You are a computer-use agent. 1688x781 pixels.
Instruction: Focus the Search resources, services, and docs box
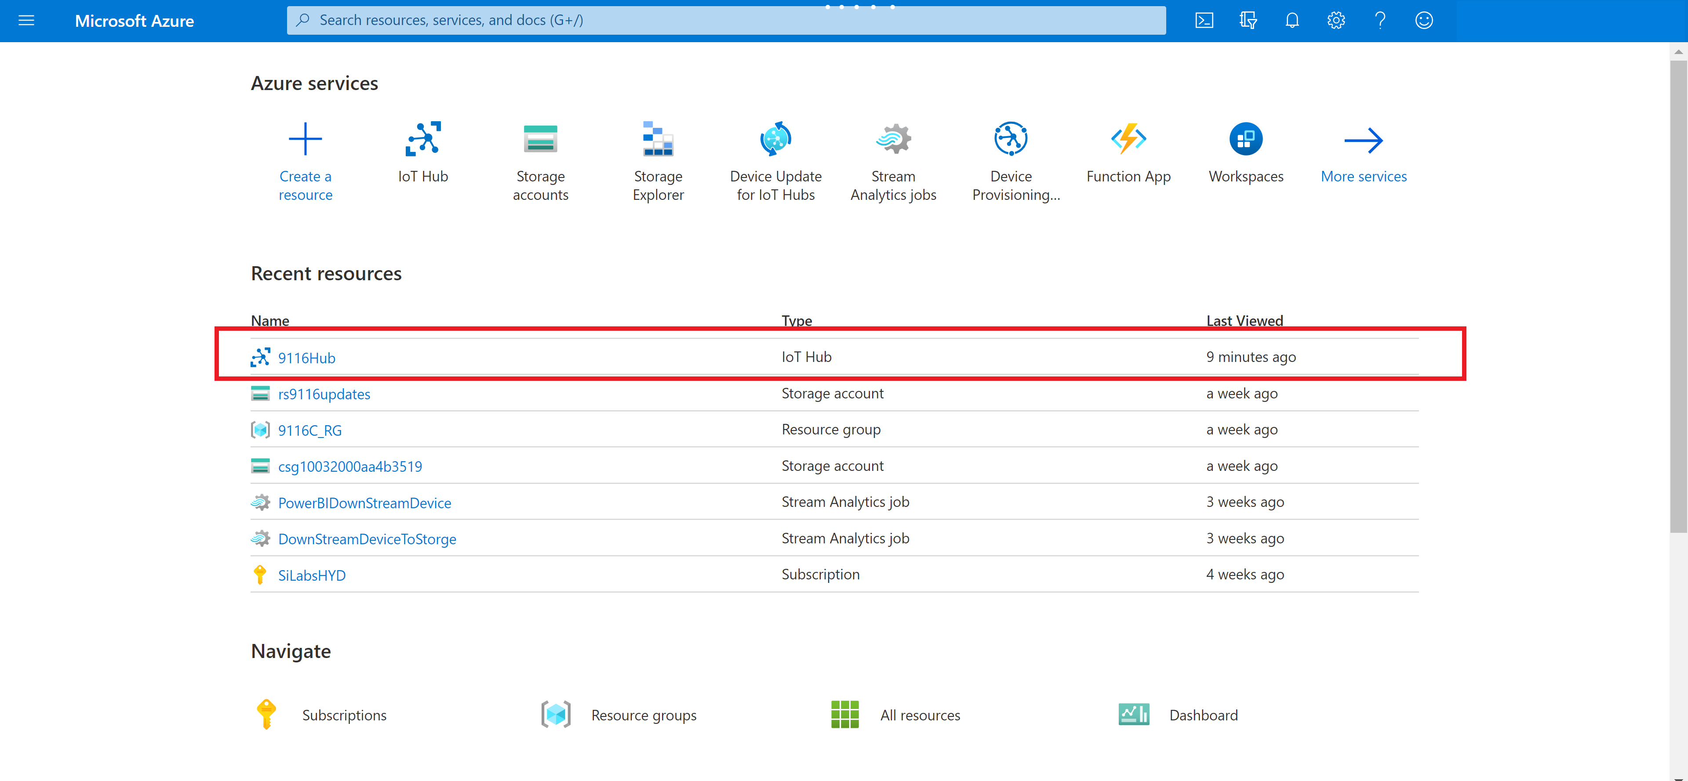coord(726,20)
